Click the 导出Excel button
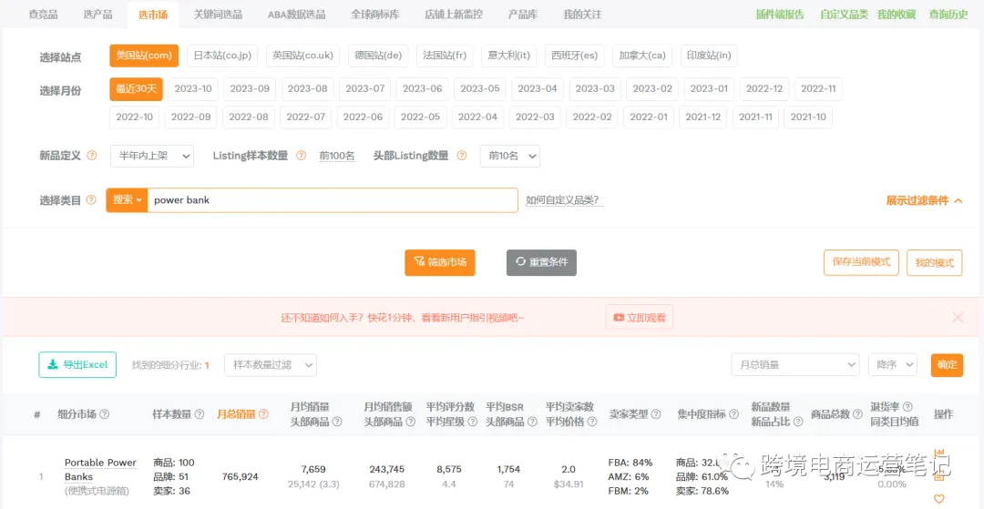This screenshot has height=509, width=984. coord(77,365)
